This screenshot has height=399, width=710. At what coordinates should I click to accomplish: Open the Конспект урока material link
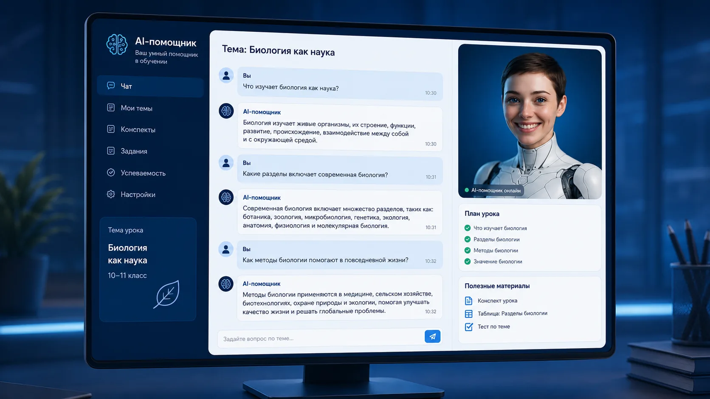coord(497,301)
